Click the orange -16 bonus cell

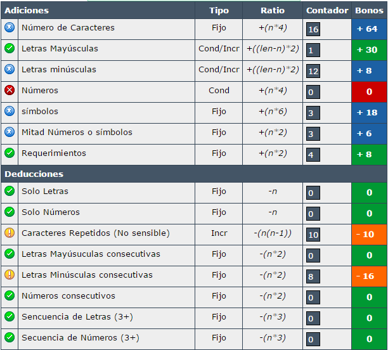[x=369, y=276]
